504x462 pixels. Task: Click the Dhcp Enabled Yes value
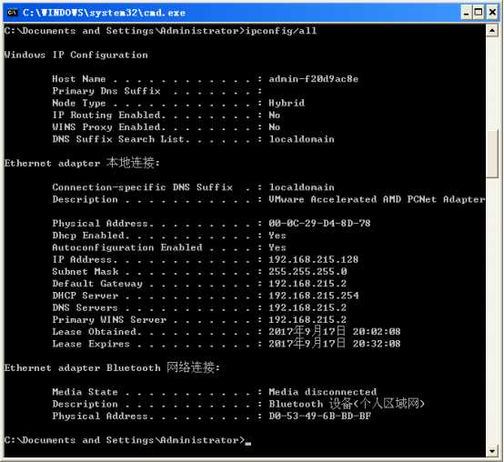[277, 236]
